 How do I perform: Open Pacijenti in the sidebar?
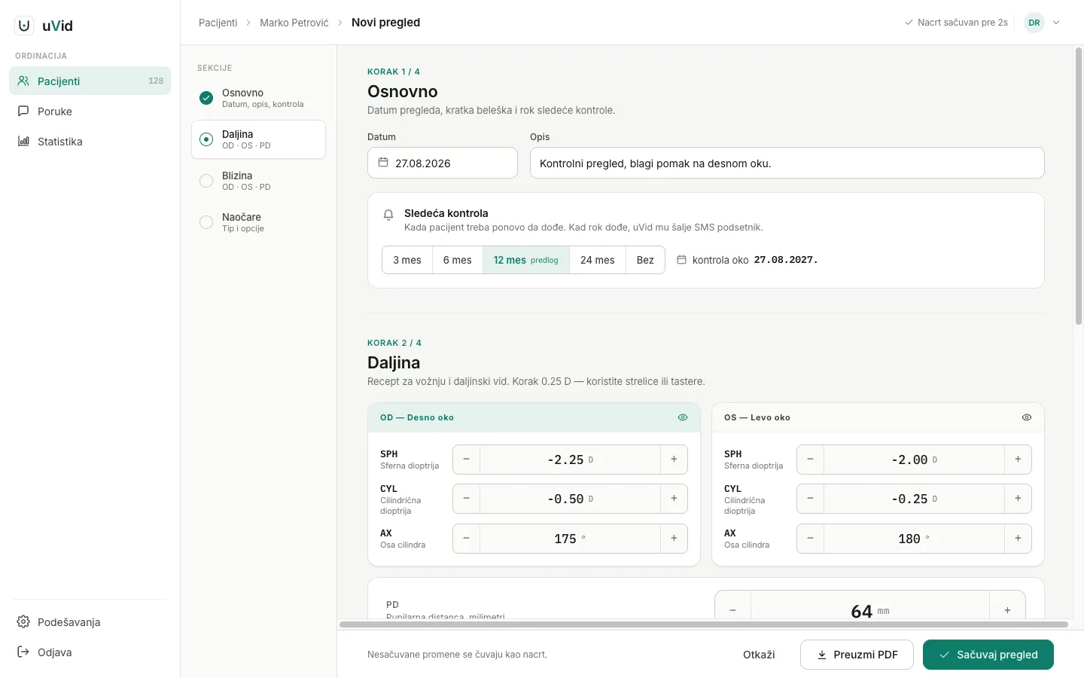coord(90,81)
